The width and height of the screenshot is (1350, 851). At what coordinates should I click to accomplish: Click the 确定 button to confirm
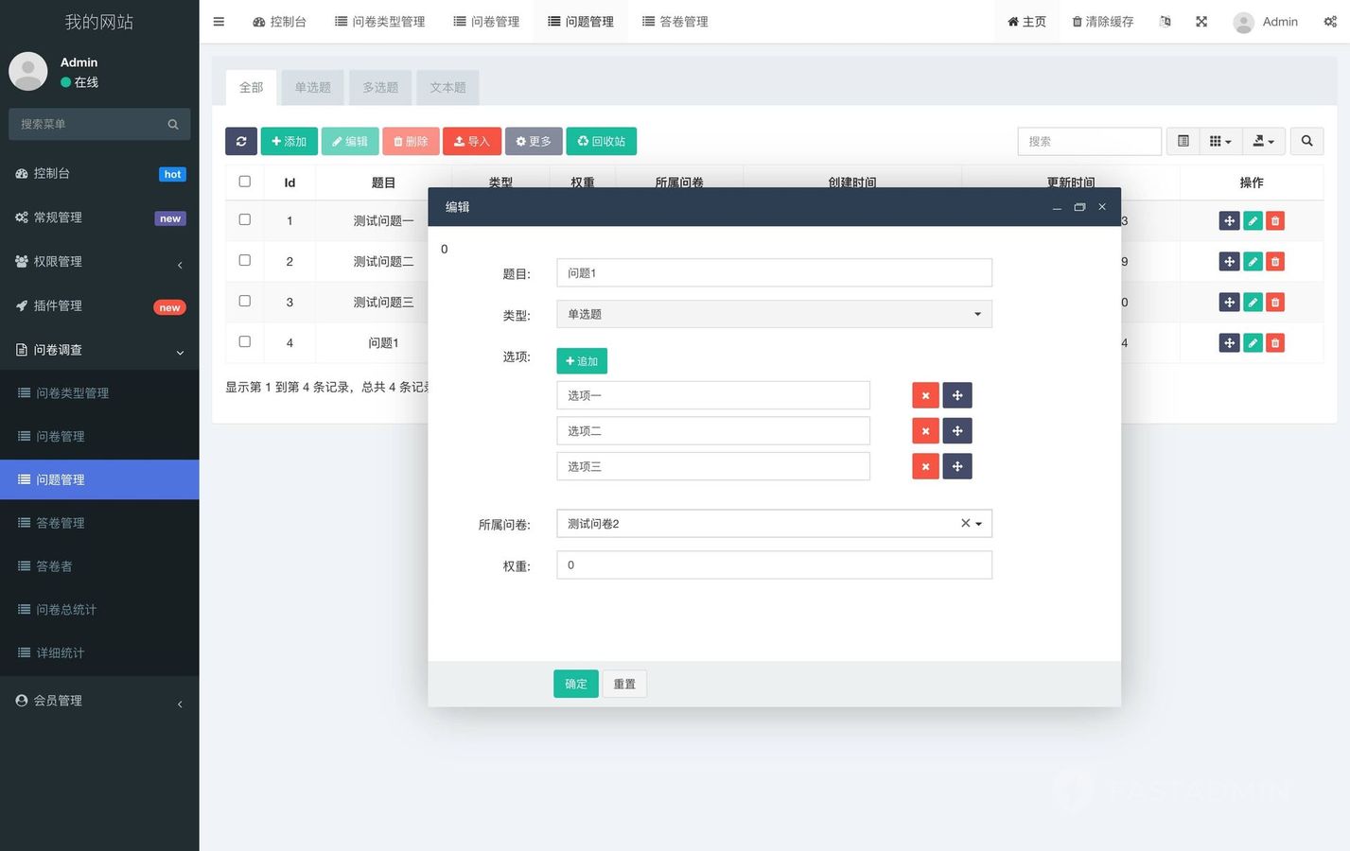tap(575, 684)
